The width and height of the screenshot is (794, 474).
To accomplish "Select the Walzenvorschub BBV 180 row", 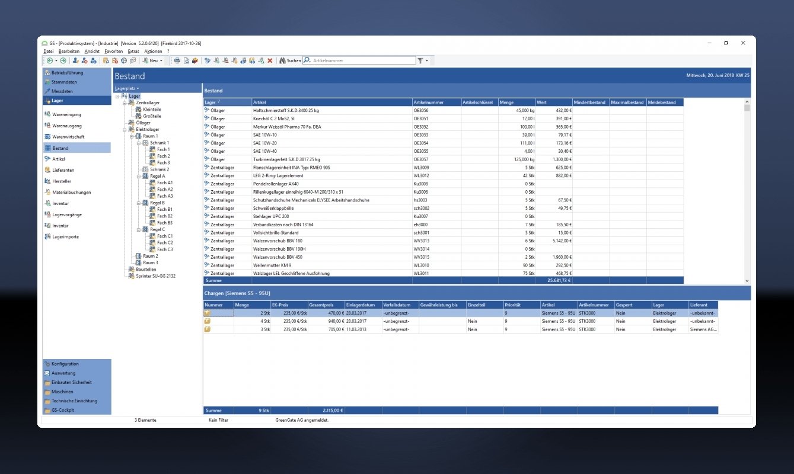I will click(443, 241).
